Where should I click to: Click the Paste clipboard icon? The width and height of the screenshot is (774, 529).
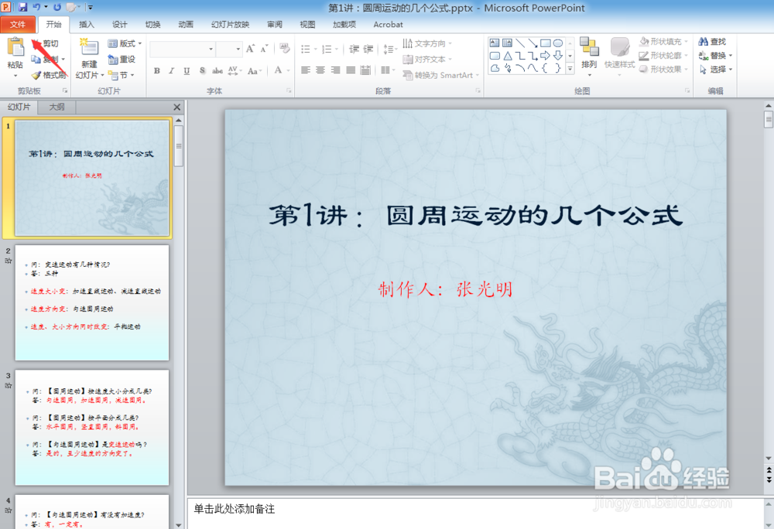click(x=15, y=48)
